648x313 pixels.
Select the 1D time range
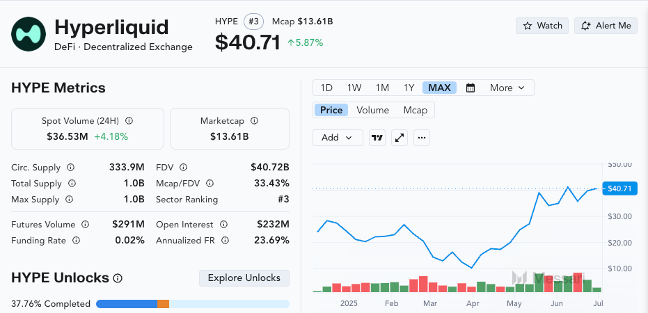[x=326, y=88]
